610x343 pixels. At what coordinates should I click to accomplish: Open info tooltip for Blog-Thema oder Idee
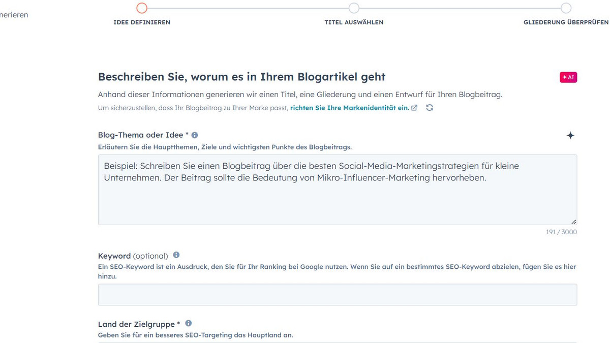pyautogui.click(x=195, y=135)
